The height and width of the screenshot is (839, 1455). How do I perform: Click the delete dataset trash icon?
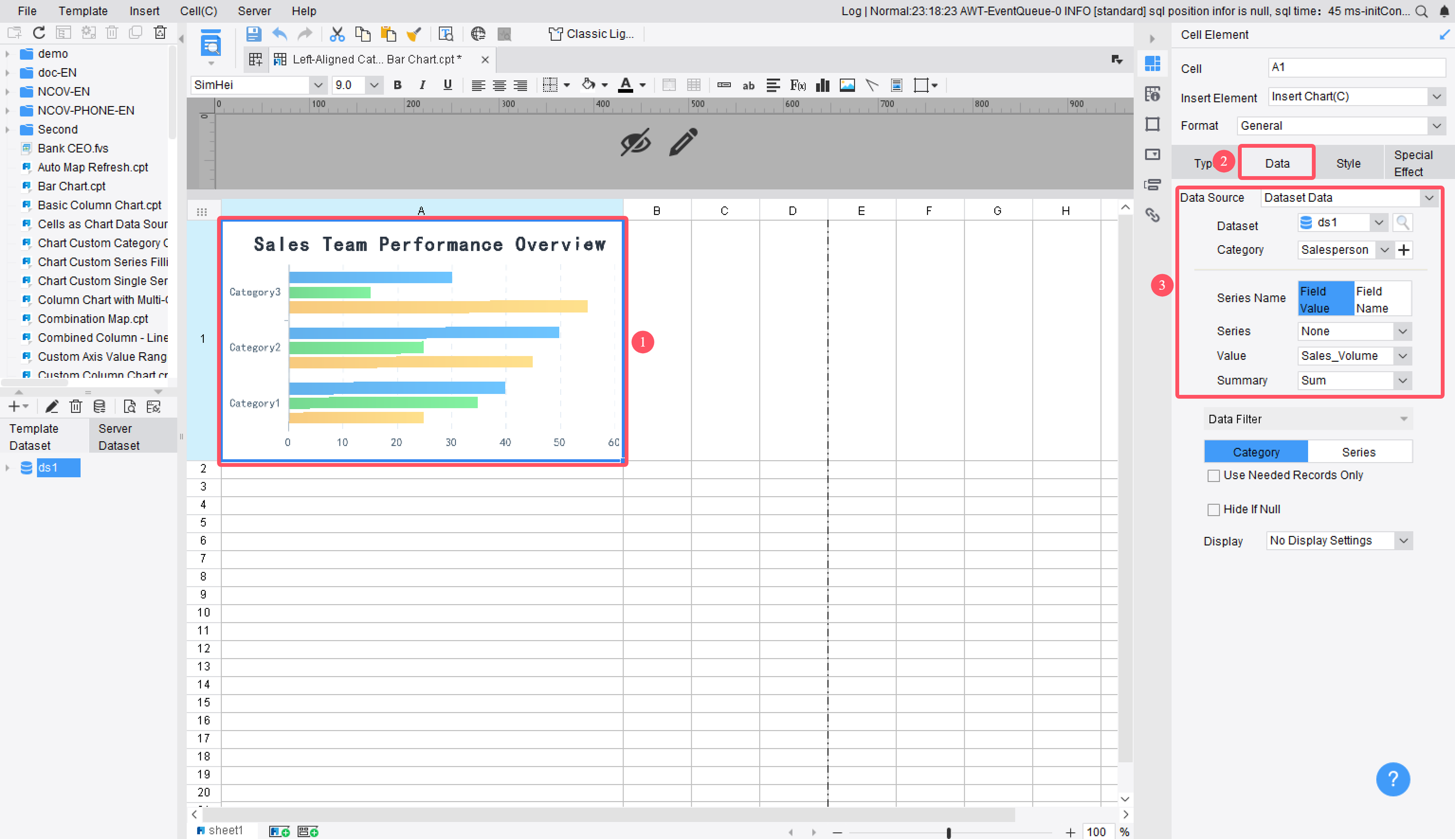coord(75,407)
